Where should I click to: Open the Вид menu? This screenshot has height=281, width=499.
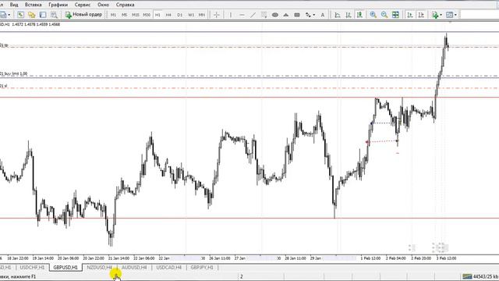14,5
